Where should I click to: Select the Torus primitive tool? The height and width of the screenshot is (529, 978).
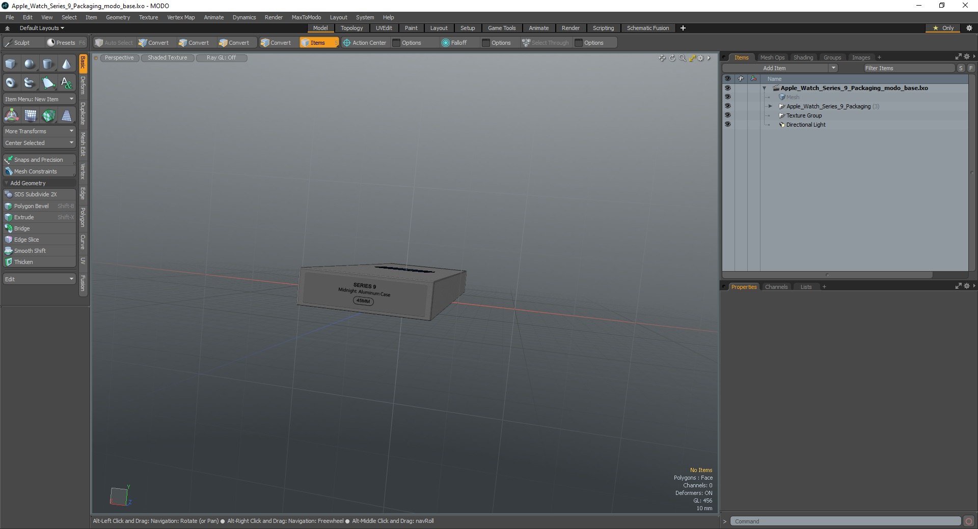pyautogui.click(x=11, y=83)
